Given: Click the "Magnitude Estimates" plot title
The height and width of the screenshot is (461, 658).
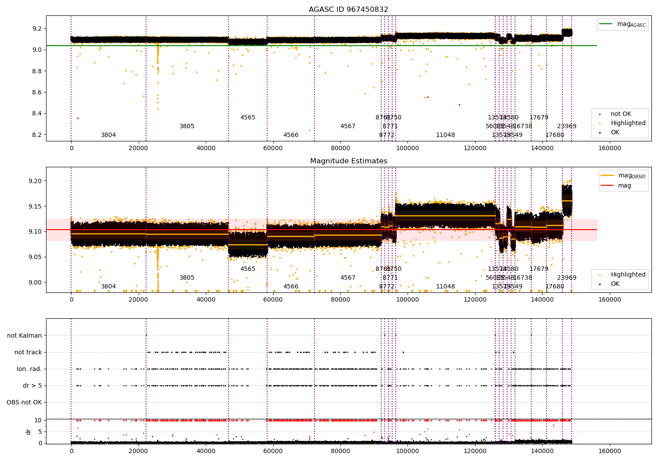Looking at the screenshot, I should [x=348, y=161].
